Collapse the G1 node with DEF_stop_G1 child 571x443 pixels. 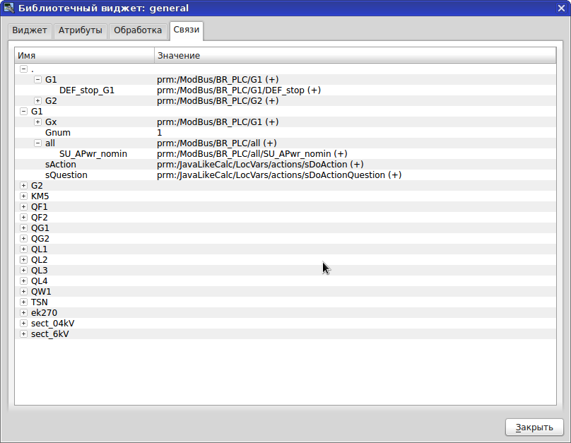point(38,79)
